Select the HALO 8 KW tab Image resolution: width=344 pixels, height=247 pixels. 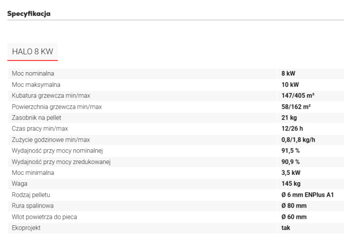(33, 51)
